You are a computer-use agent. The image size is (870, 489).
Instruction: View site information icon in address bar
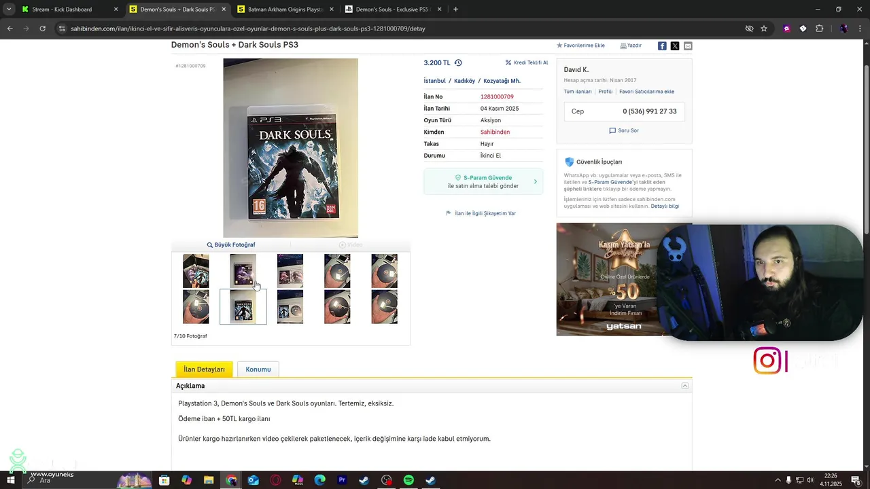pyautogui.click(x=62, y=29)
